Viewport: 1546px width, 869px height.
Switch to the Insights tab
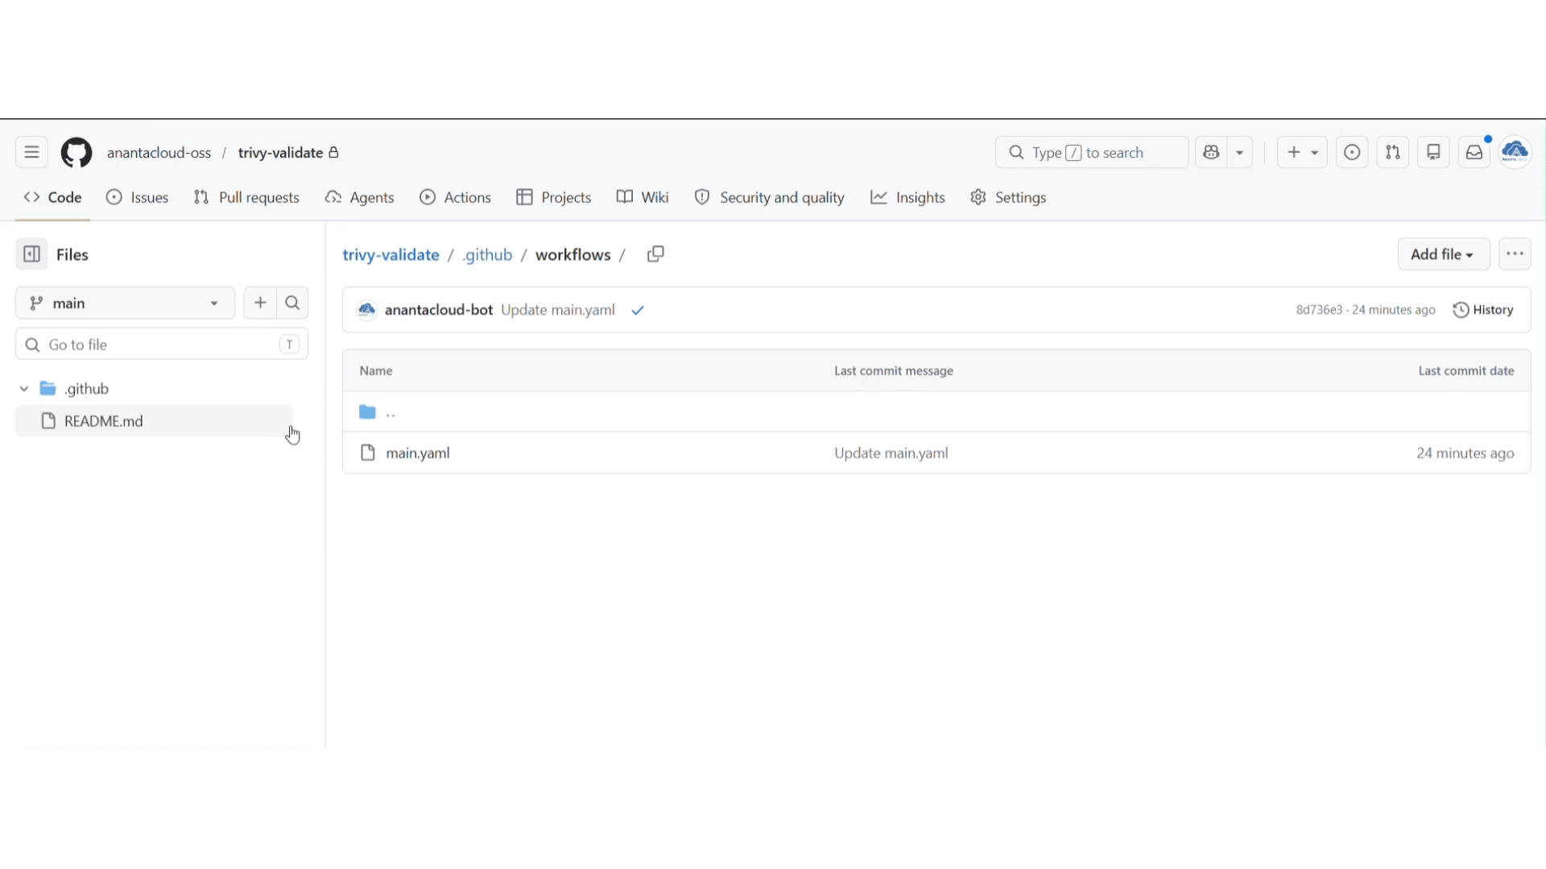[x=907, y=198]
